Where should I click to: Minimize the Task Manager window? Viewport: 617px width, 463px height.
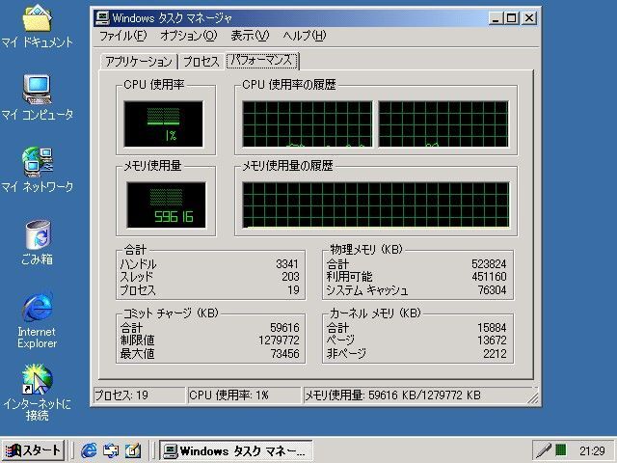pos(496,18)
